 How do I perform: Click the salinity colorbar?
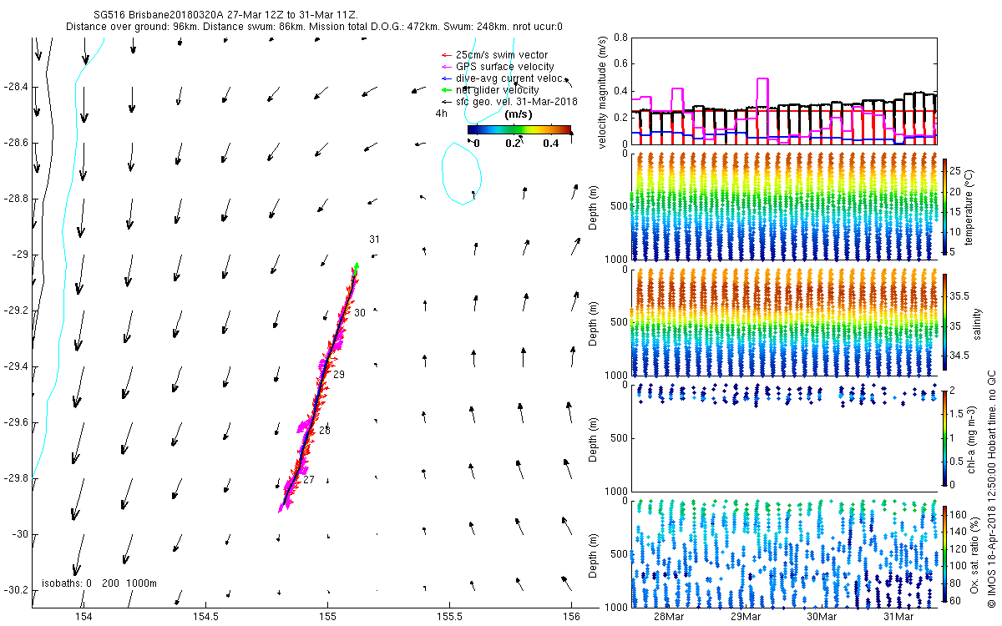945,321
